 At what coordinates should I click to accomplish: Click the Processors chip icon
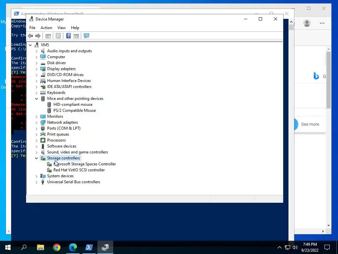point(43,140)
